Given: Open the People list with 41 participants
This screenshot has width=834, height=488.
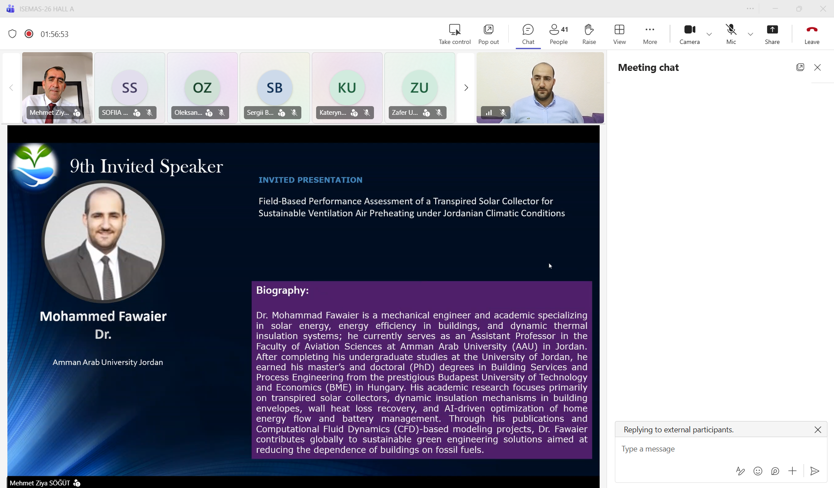Looking at the screenshot, I should point(559,34).
